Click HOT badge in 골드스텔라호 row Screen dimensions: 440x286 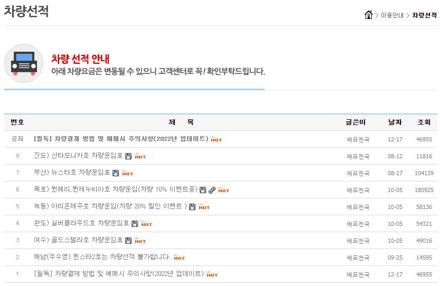(x=140, y=240)
